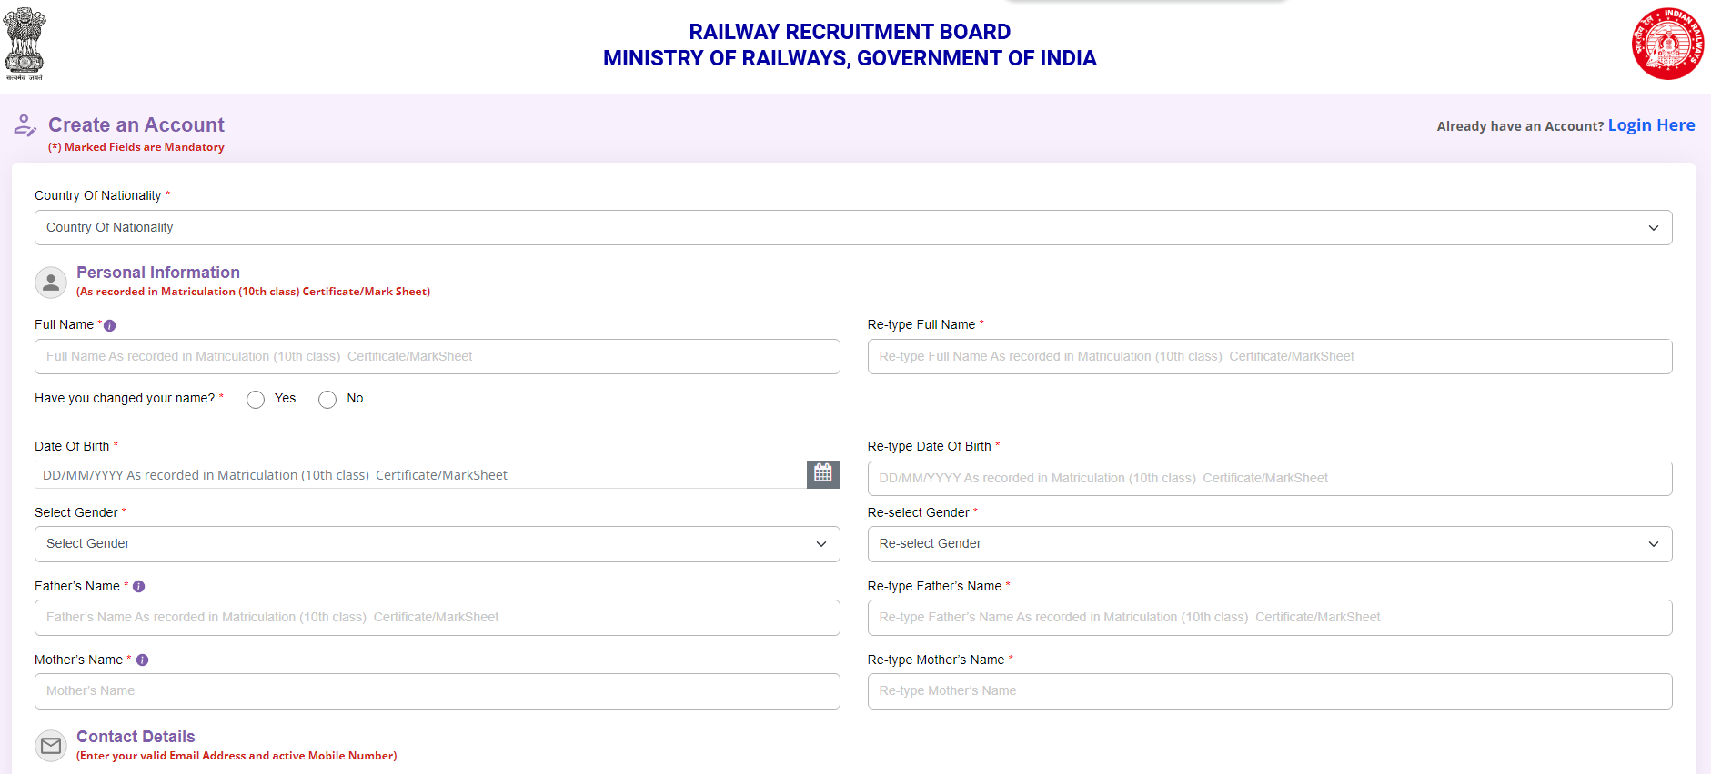Click the Indian national emblem logo
The image size is (1711, 774).
pos(25,43)
